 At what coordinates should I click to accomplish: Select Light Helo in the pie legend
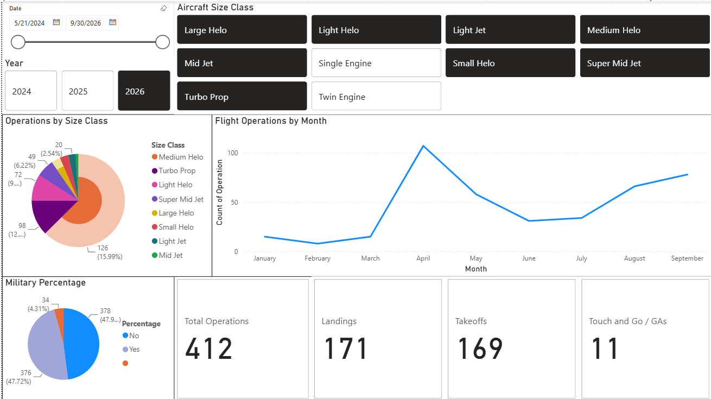coord(172,185)
